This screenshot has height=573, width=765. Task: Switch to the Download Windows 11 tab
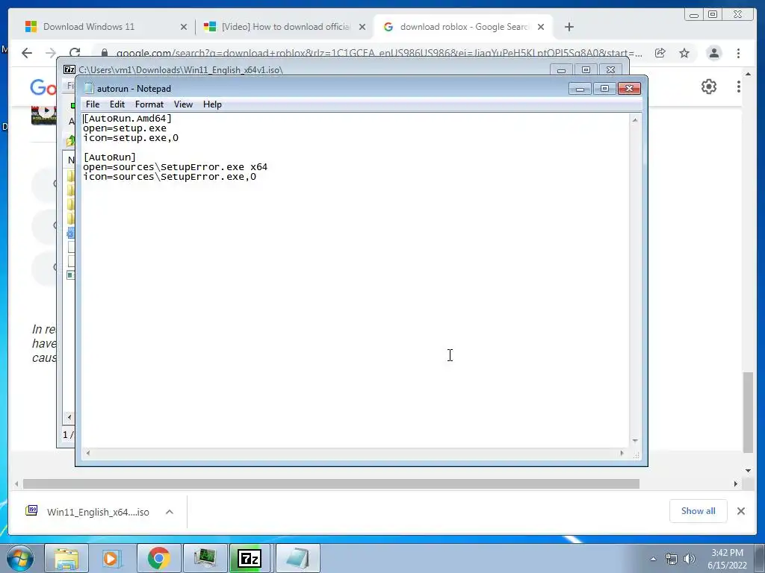click(x=105, y=27)
